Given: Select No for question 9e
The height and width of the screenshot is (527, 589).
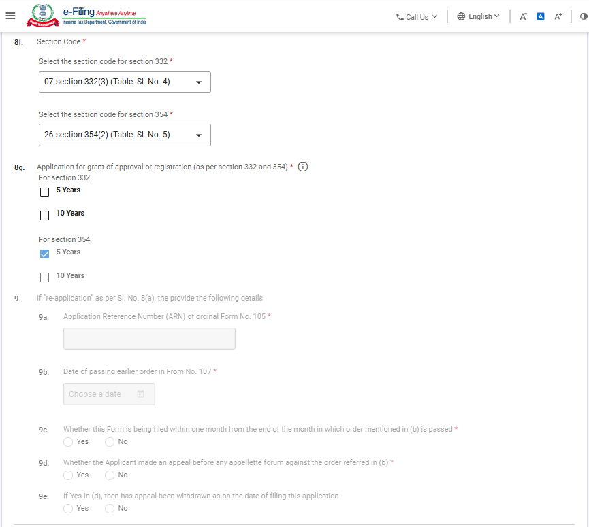Looking at the screenshot, I should [110, 509].
